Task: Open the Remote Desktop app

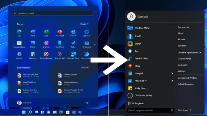Action: pos(46,55)
